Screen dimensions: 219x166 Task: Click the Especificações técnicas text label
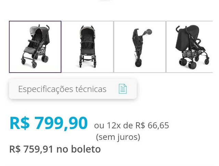pyautogui.click(x=62, y=89)
